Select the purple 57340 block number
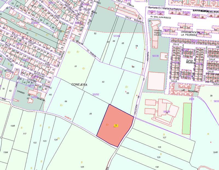 click(x=117, y=36)
